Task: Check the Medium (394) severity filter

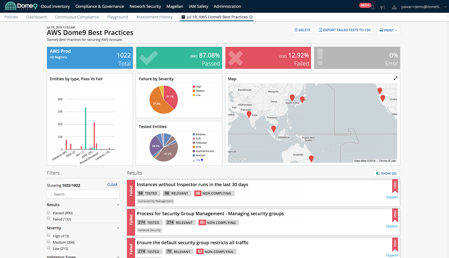Action: point(48,242)
